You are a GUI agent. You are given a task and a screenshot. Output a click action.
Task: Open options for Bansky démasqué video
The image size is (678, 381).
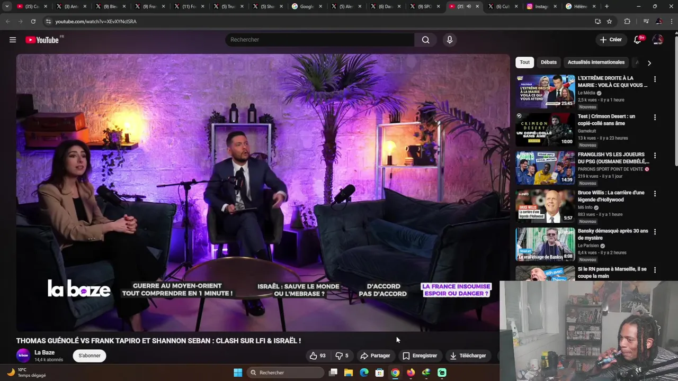point(655,232)
